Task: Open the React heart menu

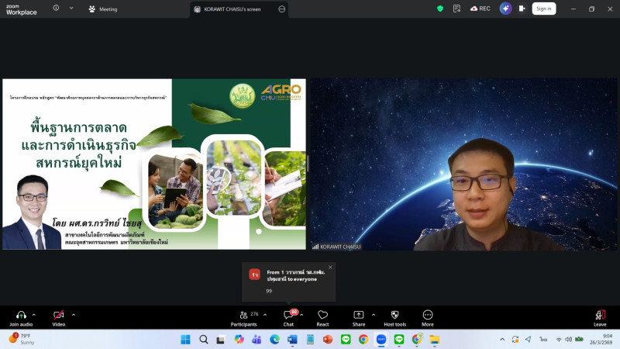Action: pos(322,315)
